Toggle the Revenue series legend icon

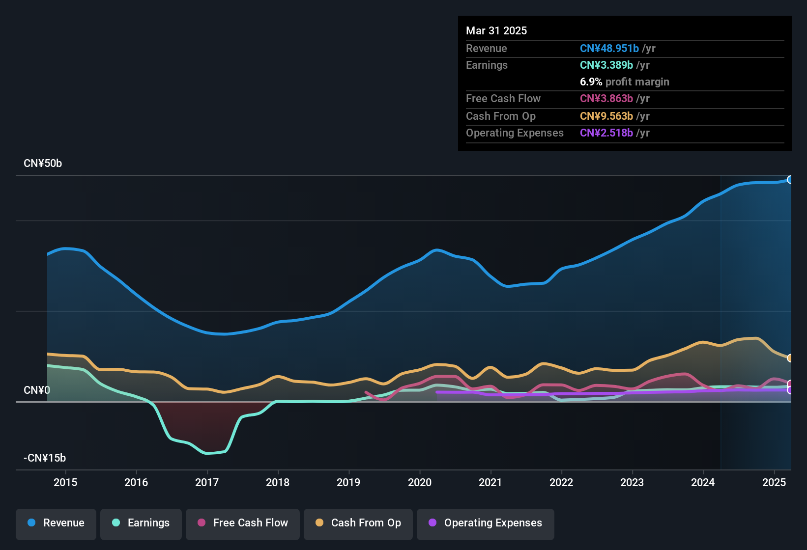[x=31, y=523]
